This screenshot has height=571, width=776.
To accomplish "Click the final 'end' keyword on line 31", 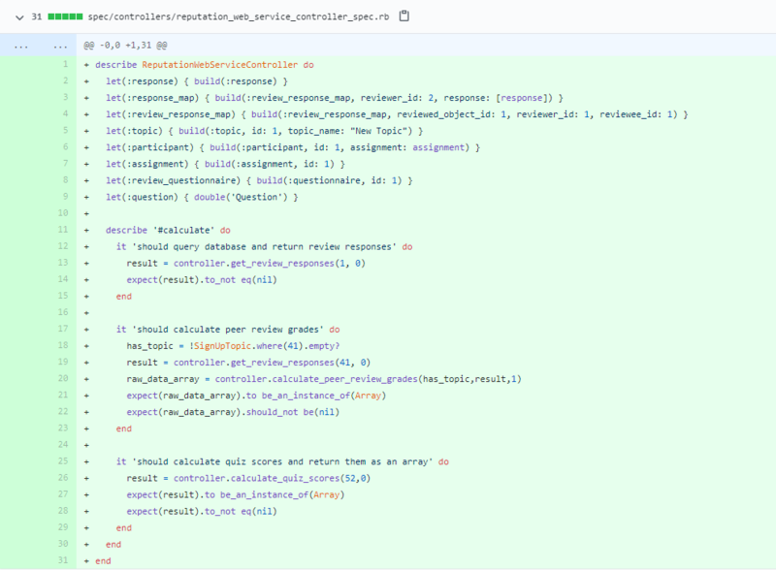I will (103, 561).
